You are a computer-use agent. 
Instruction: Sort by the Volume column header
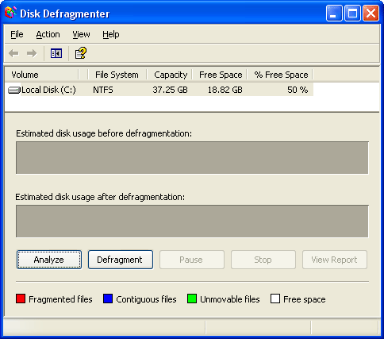click(42, 75)
